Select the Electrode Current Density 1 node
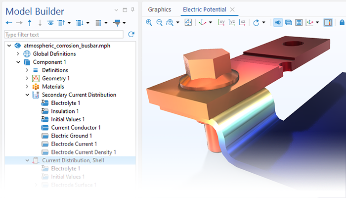Image resolution: width=346 pixels, height=198 pixels. pos(84,152)
